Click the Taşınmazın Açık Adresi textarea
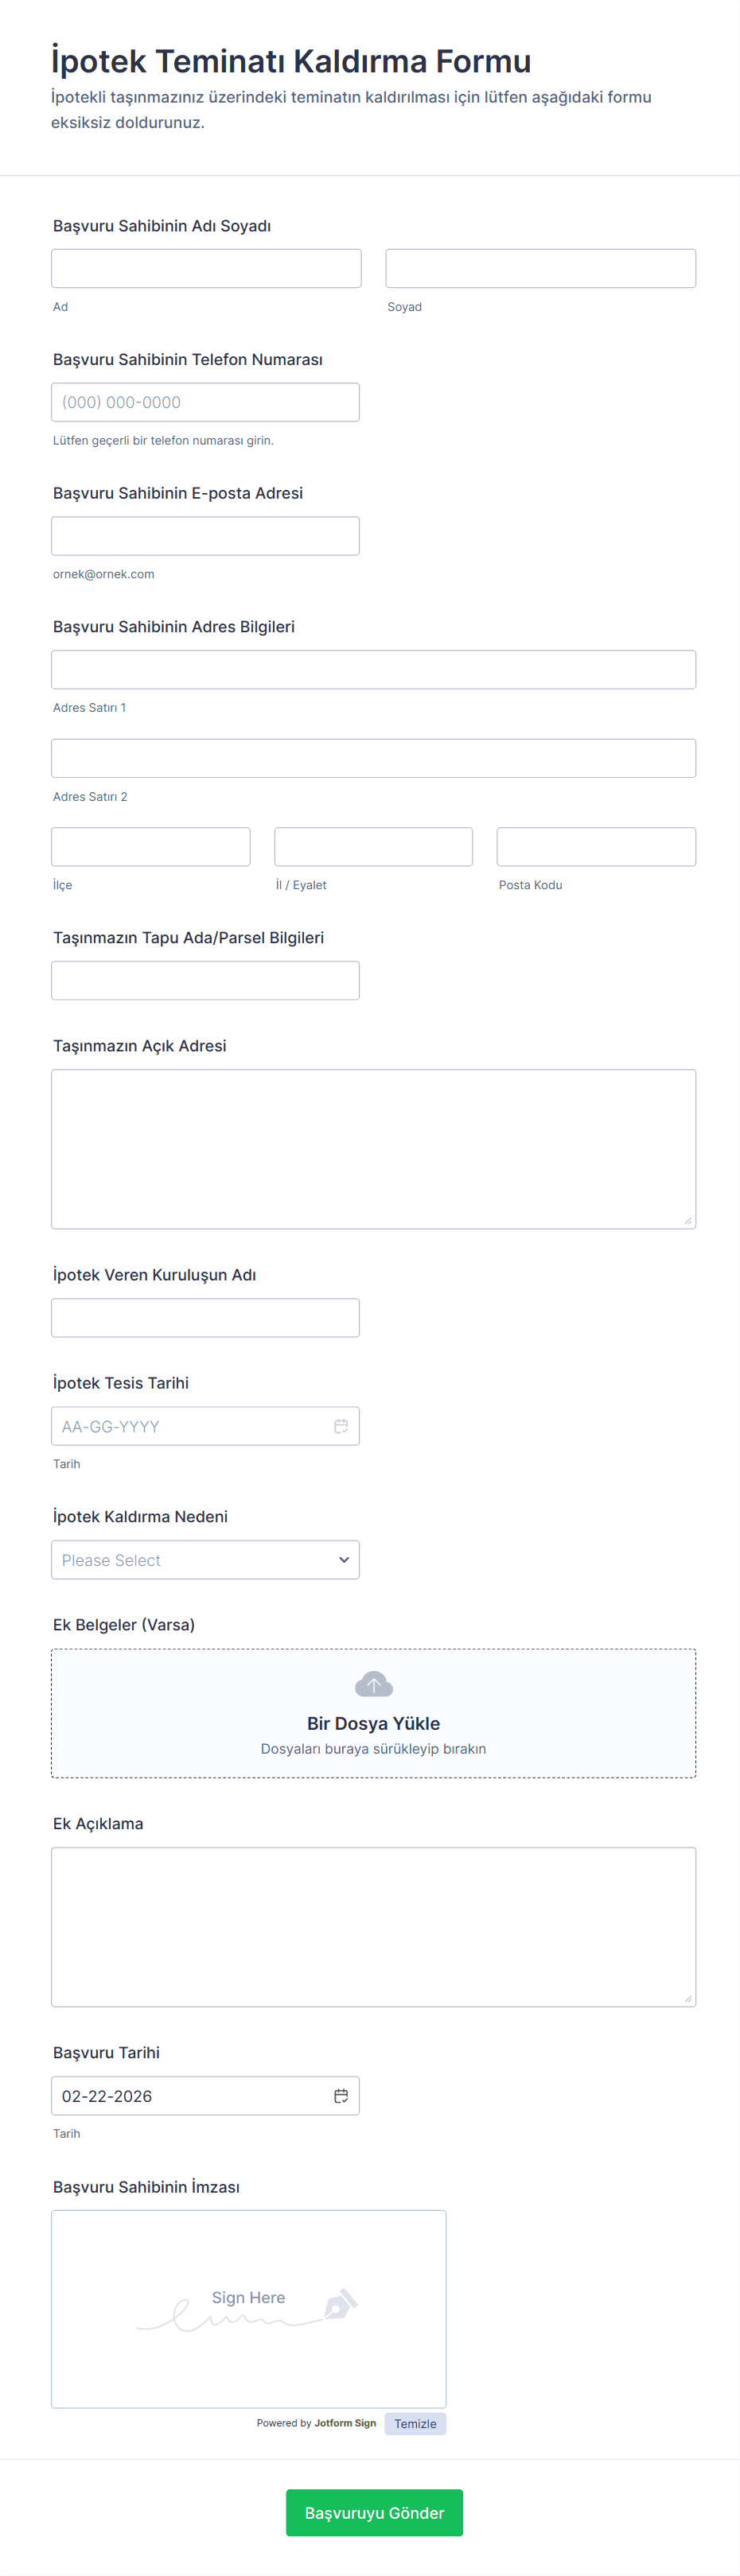Viewport: 740px width, 2576px height. pos(373,1149)
